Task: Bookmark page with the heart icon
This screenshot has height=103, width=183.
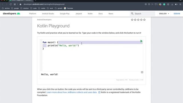Action: point(156,4)
